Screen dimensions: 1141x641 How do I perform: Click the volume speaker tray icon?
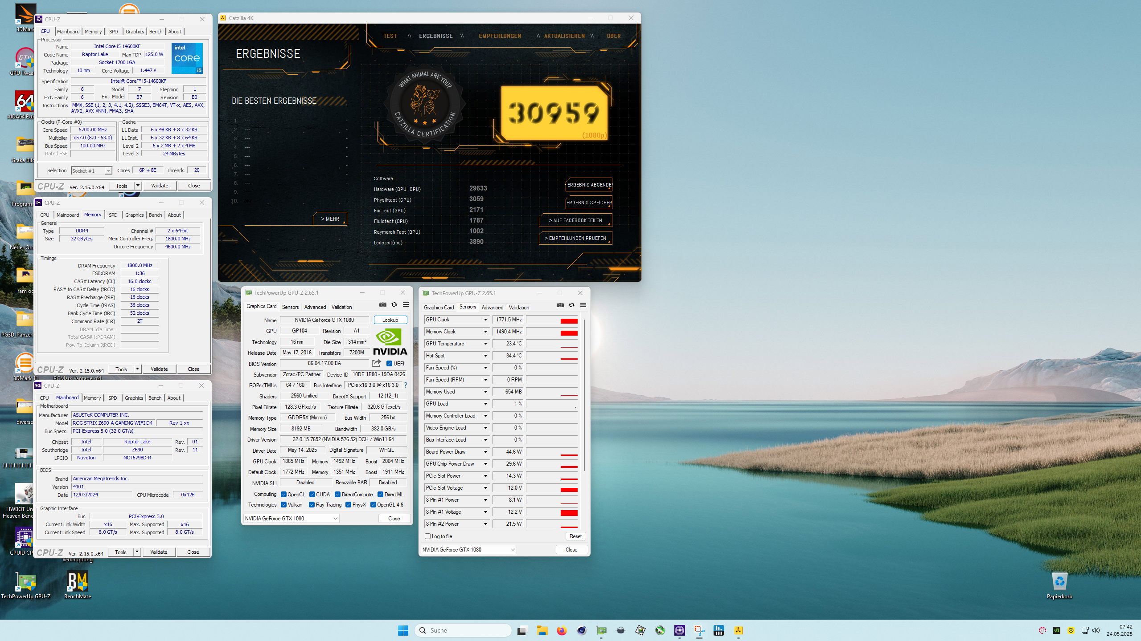[x=1096, y=630]
